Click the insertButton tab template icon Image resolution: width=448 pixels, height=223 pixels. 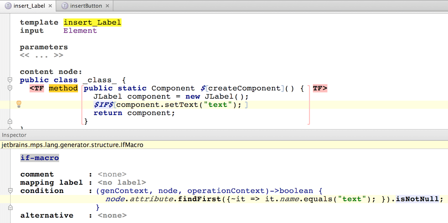coord(65,6)
